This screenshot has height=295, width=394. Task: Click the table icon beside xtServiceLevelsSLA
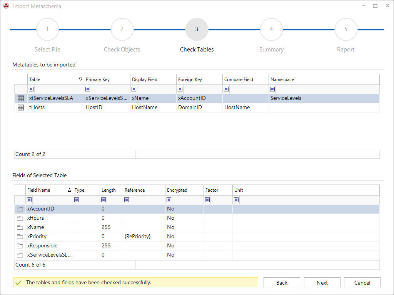[21, 98]
